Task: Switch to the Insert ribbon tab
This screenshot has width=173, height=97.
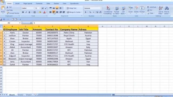Action: click(x=17, y=4)
